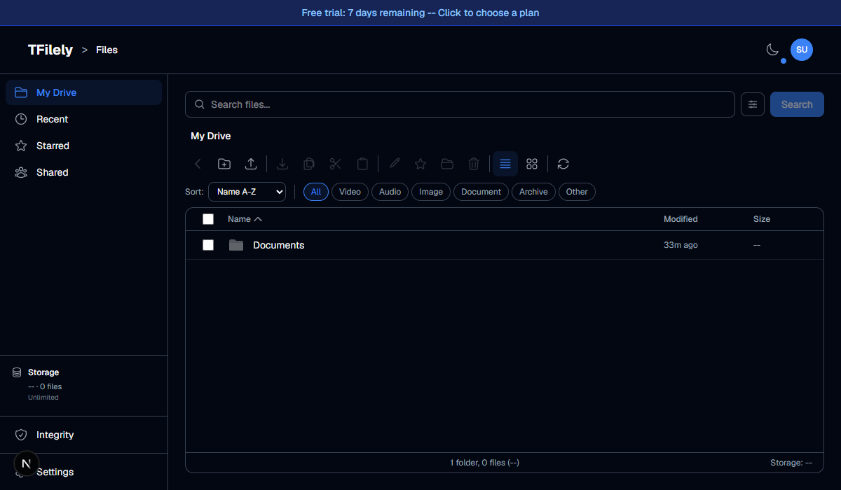The width and height of the screenshot is (841, 490).
Task: Click the Documents folder icon
Action: [236, 245]
